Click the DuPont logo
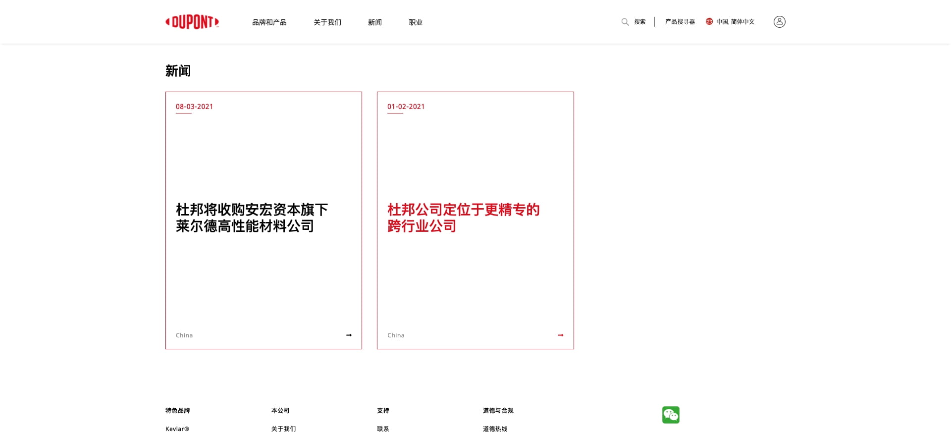 point(192,22)
